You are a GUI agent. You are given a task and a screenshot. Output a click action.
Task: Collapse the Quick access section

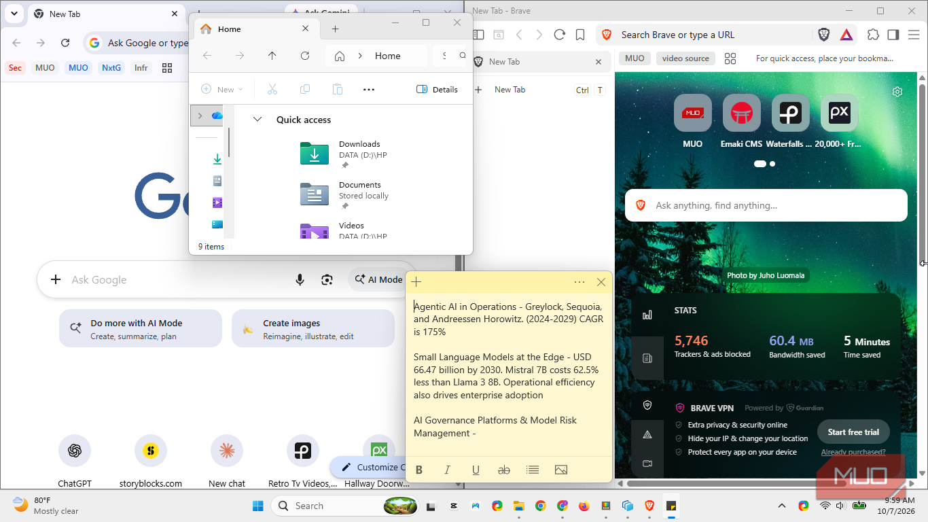point(257,120)
